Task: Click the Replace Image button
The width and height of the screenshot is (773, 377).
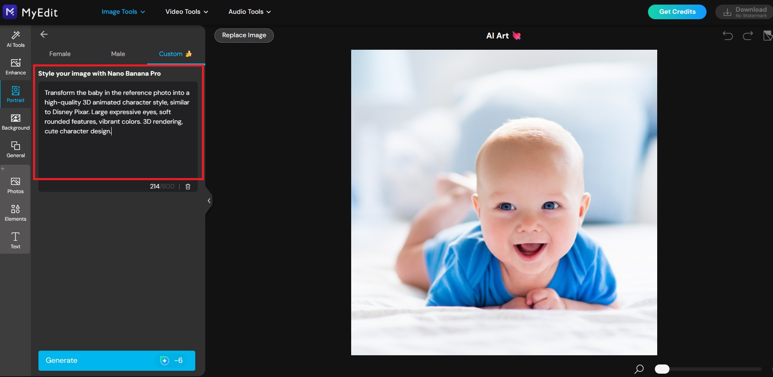Action: [x=243, y=35]
